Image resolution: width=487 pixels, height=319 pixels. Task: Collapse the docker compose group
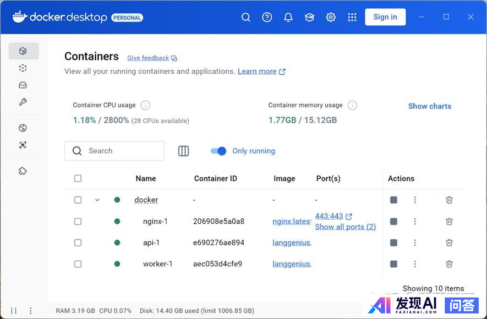point(97,200)
